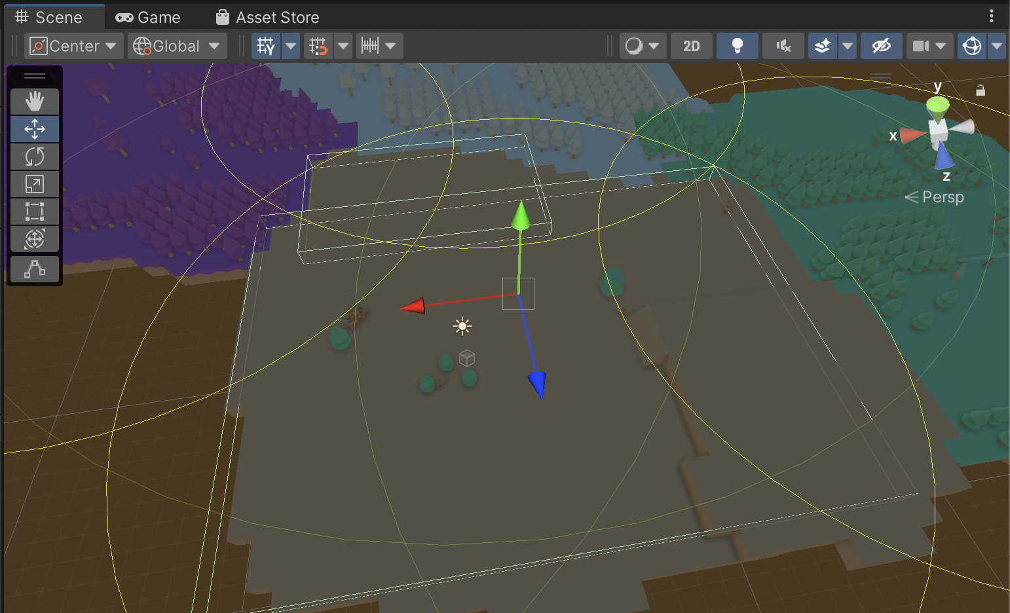Toggle the orientation gizmo lock icon
This screenshot has height=613, width=1010.
point(981,90)
